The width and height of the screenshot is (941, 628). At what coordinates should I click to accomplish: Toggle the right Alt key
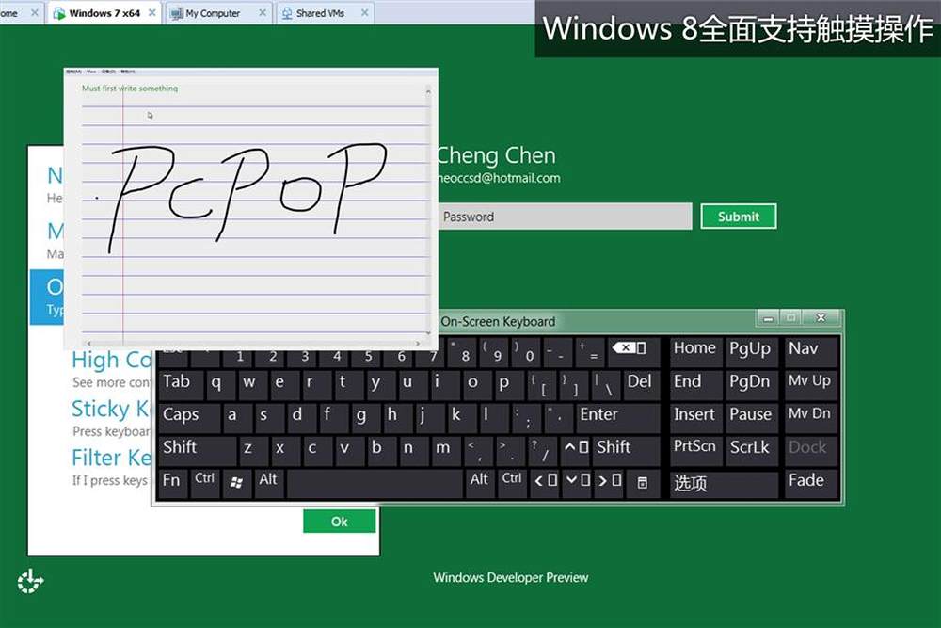(x=480, y=481)
